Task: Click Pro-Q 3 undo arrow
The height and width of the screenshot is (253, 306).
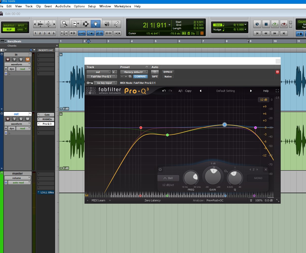Action: pos(164,91)
